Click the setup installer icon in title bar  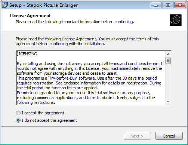(5, 5)
